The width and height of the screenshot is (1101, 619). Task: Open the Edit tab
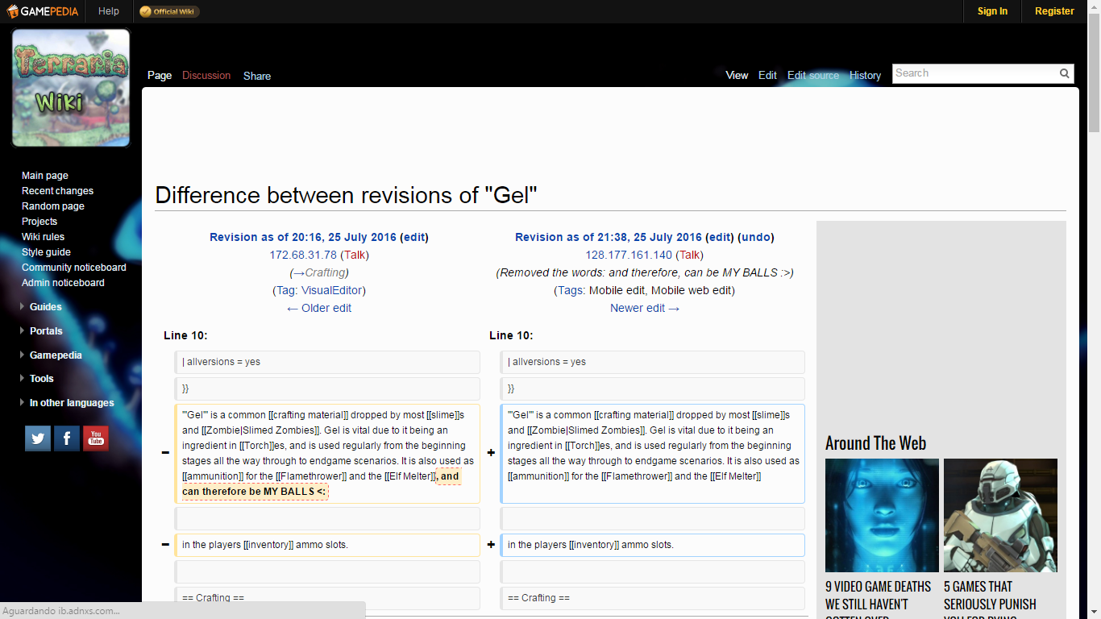pyautogui.click(x=767, y=75)
